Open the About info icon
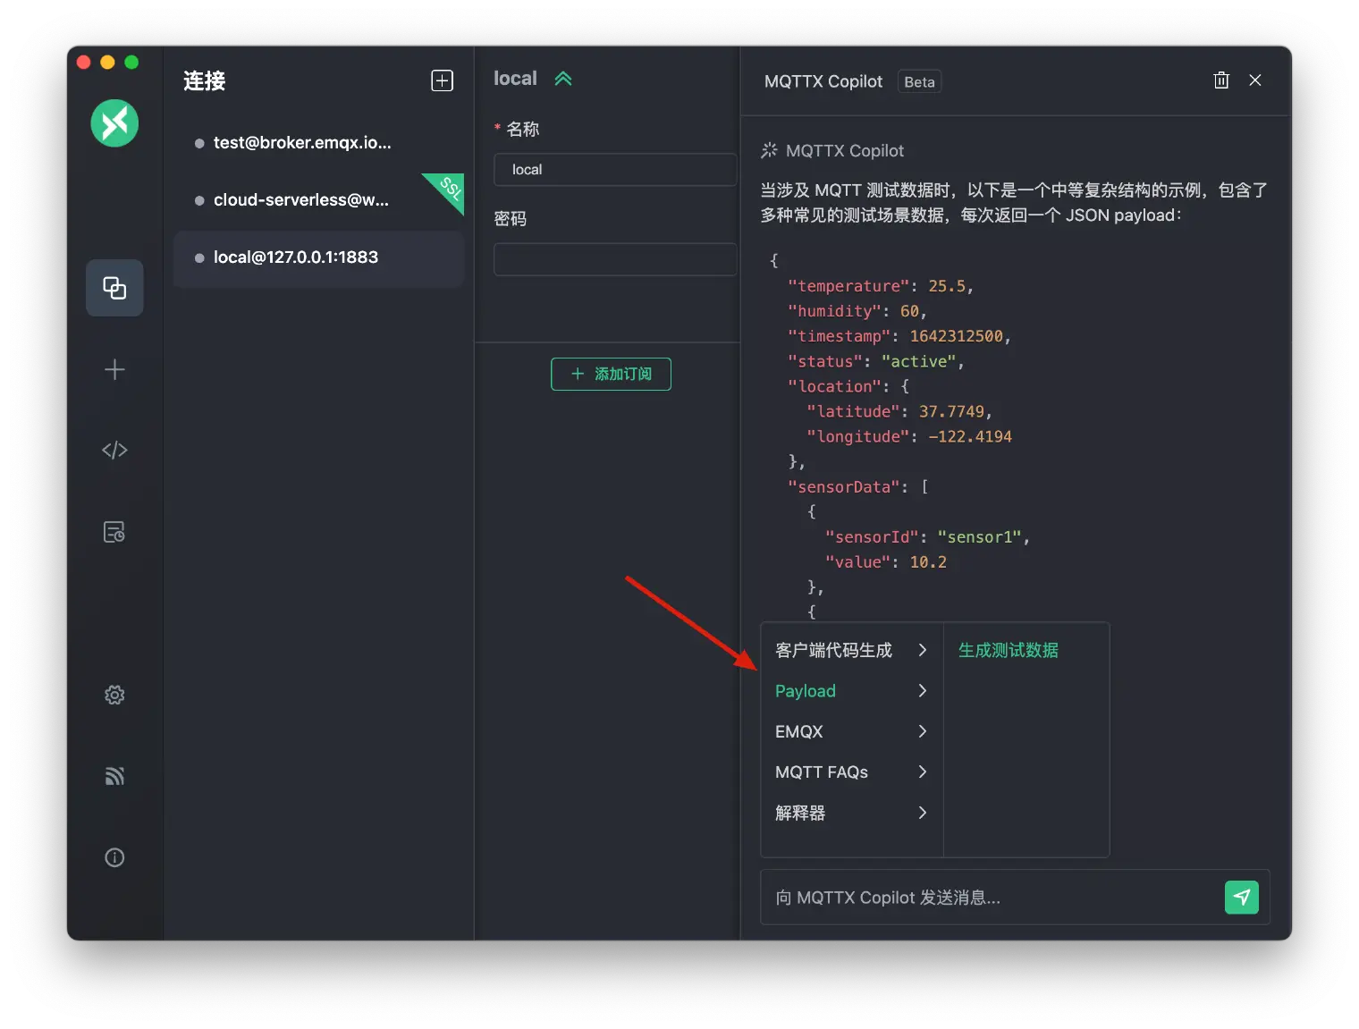This screenshot has width=1359, height=1029. tap(114, 857)
